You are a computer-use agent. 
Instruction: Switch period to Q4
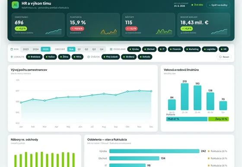[x=102, y=49]
